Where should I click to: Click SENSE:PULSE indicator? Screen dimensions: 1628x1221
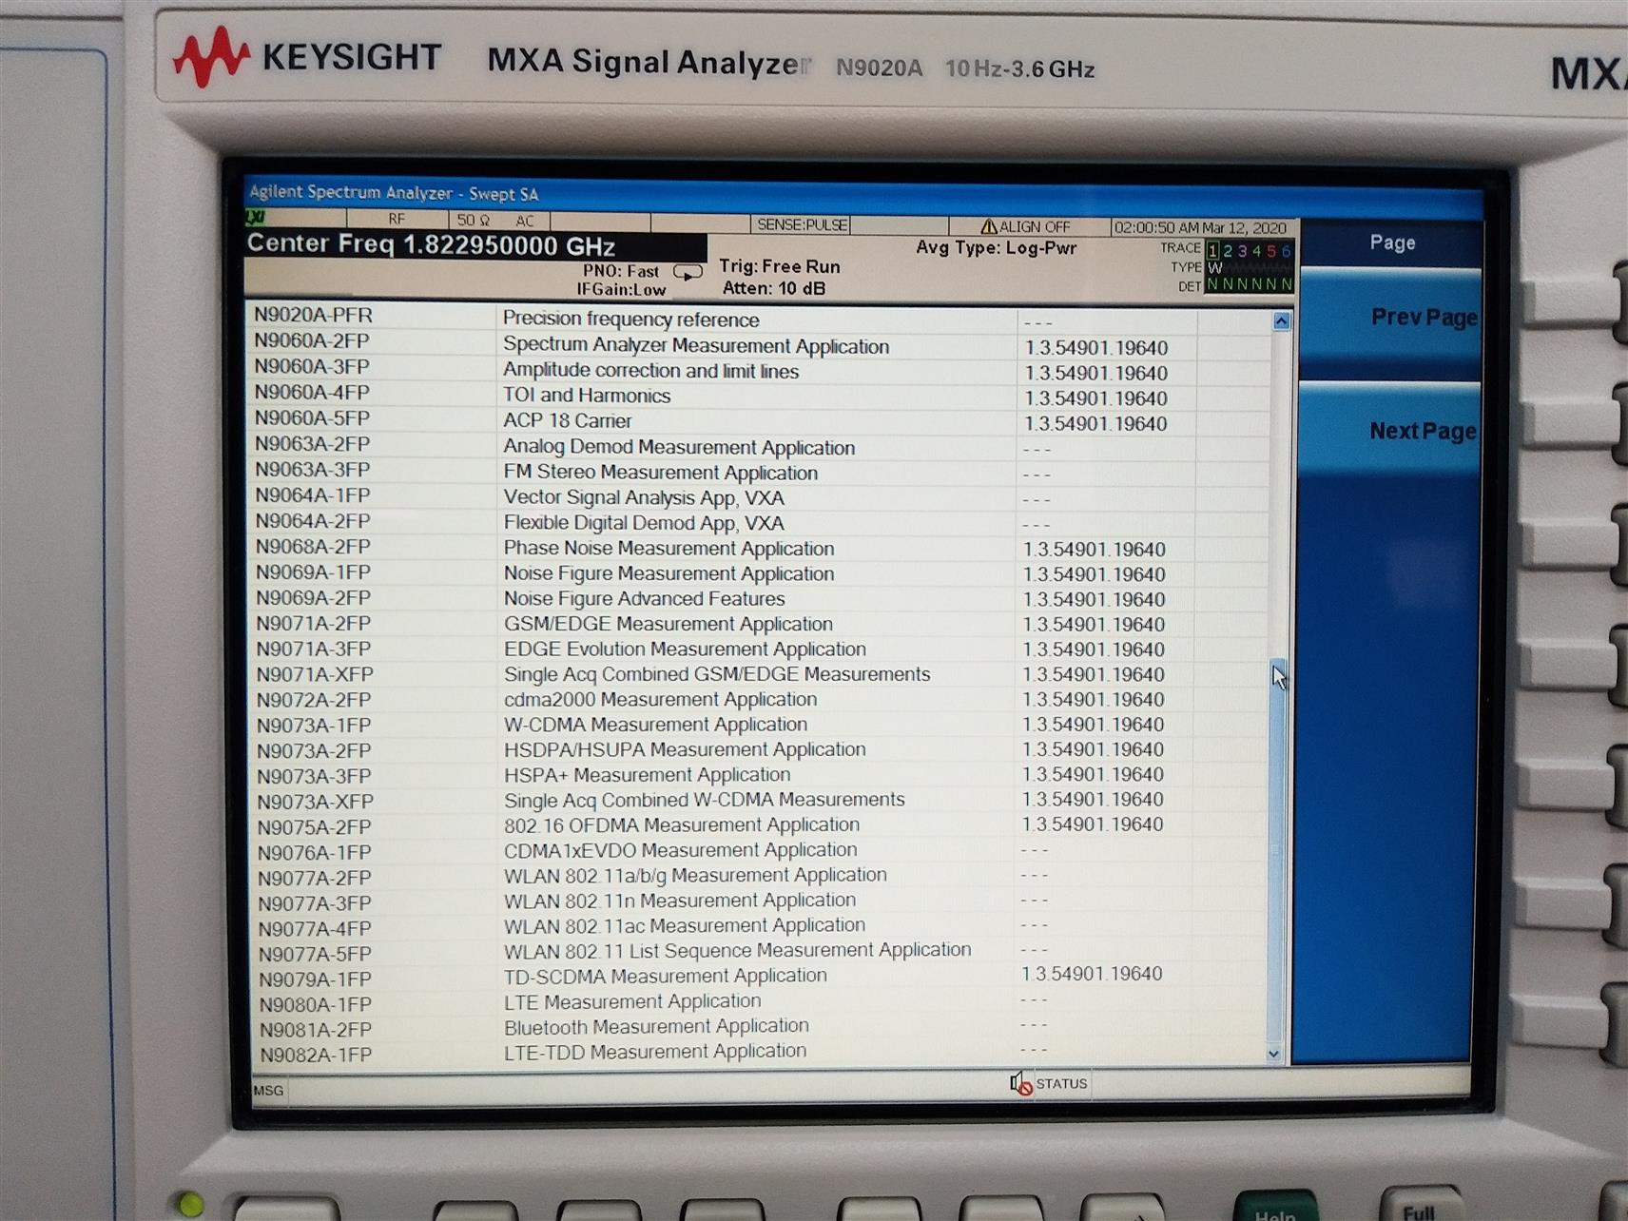tap(801, 224)
